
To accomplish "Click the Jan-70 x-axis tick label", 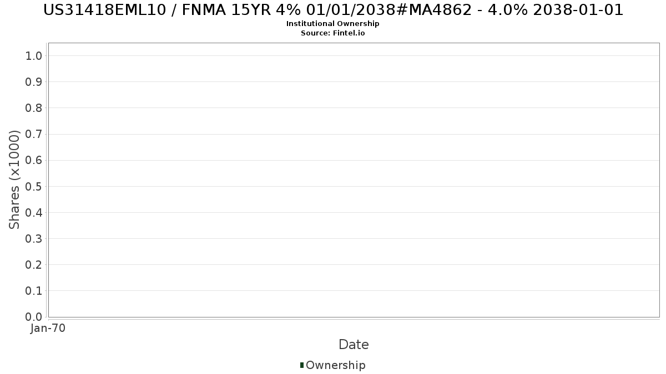I will [48, 328].
